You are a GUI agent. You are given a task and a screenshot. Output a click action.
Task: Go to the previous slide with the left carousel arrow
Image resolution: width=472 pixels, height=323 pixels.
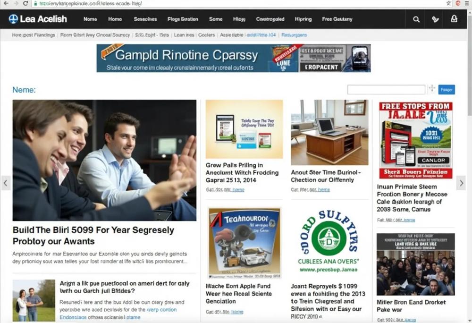[6, 183]
